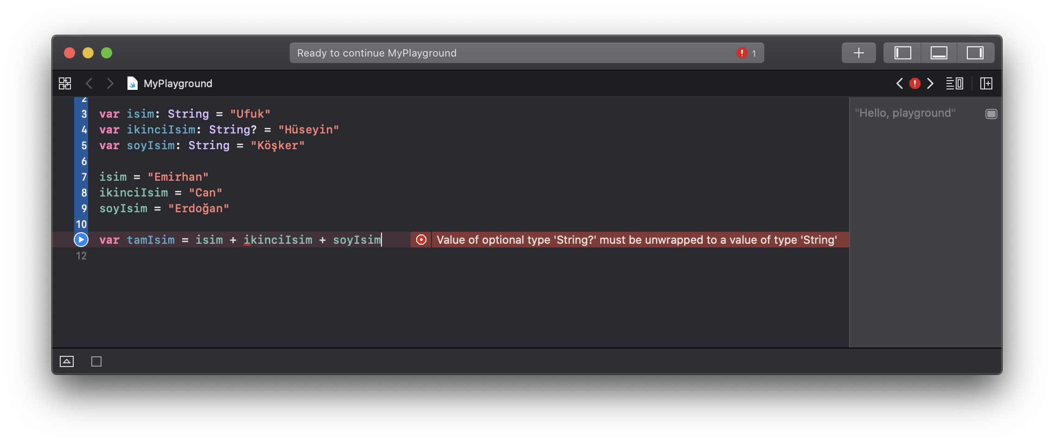Click the "Emirhan" string literal
Screen dimensions: 1054x443
178,177
